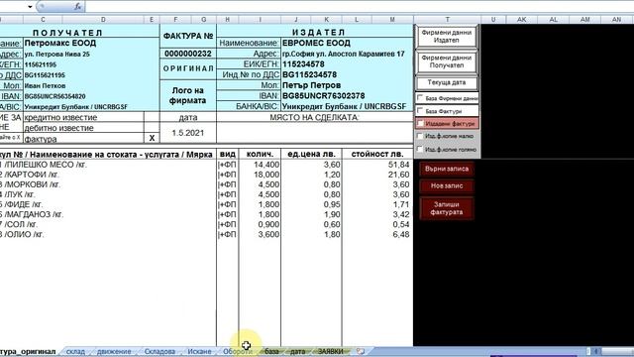The width and height of the screenshot is (634, 357).
Task: Click the fx insert function icon
Action: point(78,7)
